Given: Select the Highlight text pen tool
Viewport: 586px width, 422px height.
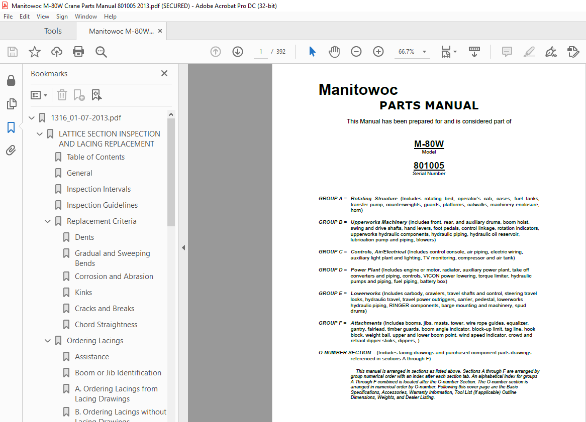Looking at the screenshot, I should 529,52.
